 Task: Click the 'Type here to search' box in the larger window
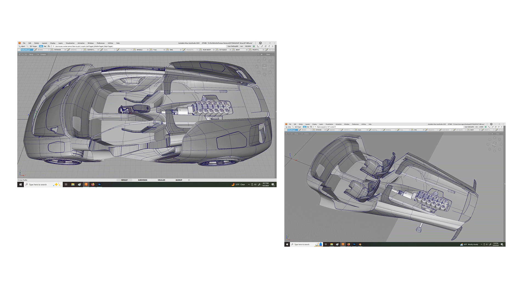[x=38, y=184]
